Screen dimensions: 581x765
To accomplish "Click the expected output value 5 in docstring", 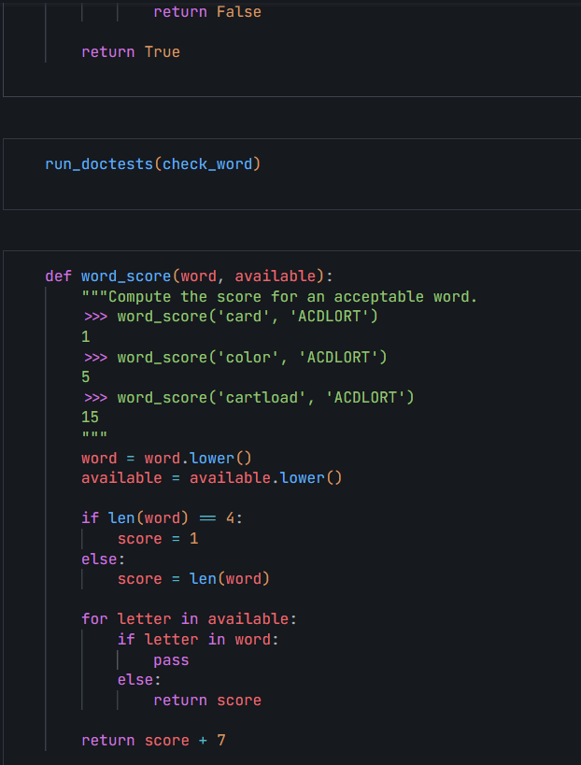I will click(x=86, y=377).
